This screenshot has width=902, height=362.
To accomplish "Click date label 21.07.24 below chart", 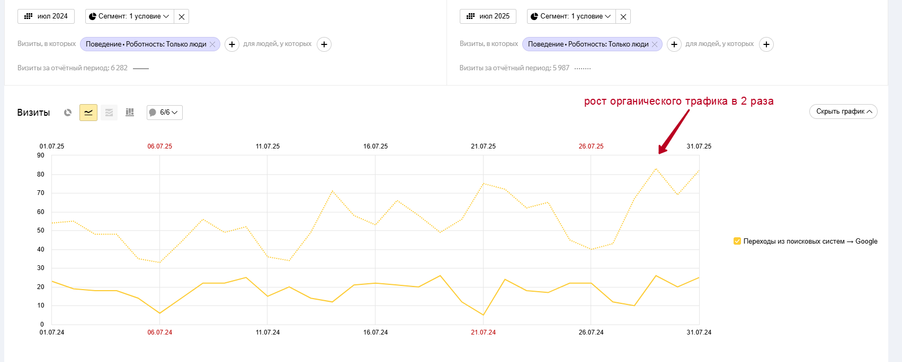I will (484, 332).
